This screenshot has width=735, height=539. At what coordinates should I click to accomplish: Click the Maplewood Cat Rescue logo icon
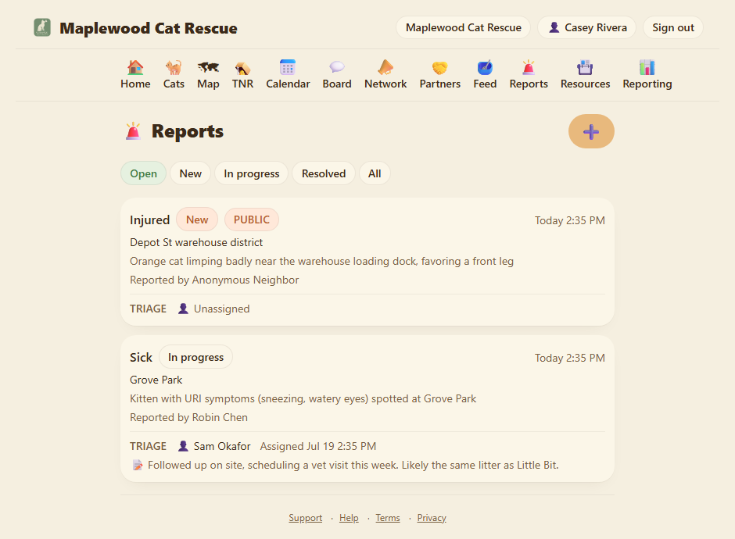tap(42, 27)
